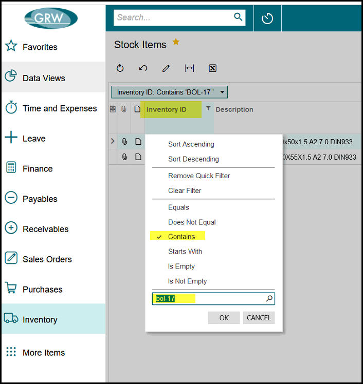The image size is (363, 384).
Task: Click the clock history icon in header
Action: click(267, 18)
